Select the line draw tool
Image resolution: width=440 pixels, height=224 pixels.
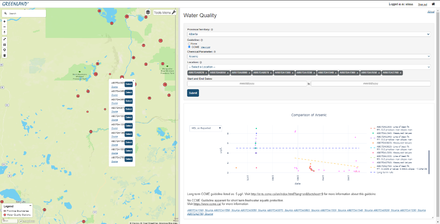pos(5,39)
